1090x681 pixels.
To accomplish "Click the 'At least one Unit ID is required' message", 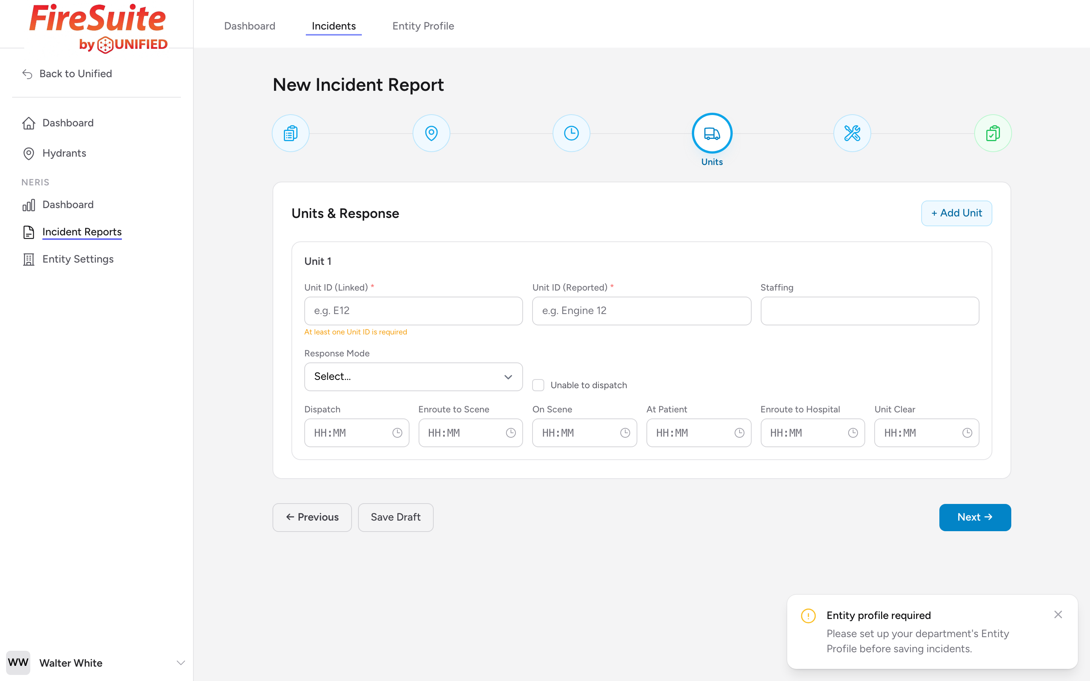I will click(355, 332).
